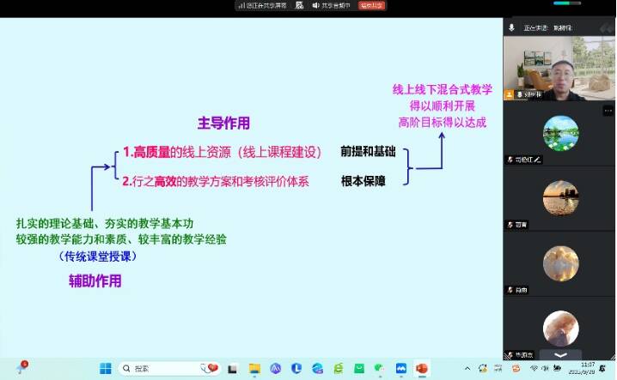Collapse the participant video strip using the chevron
The width and height of the screenshot is (617, 380).
[559, 354]
